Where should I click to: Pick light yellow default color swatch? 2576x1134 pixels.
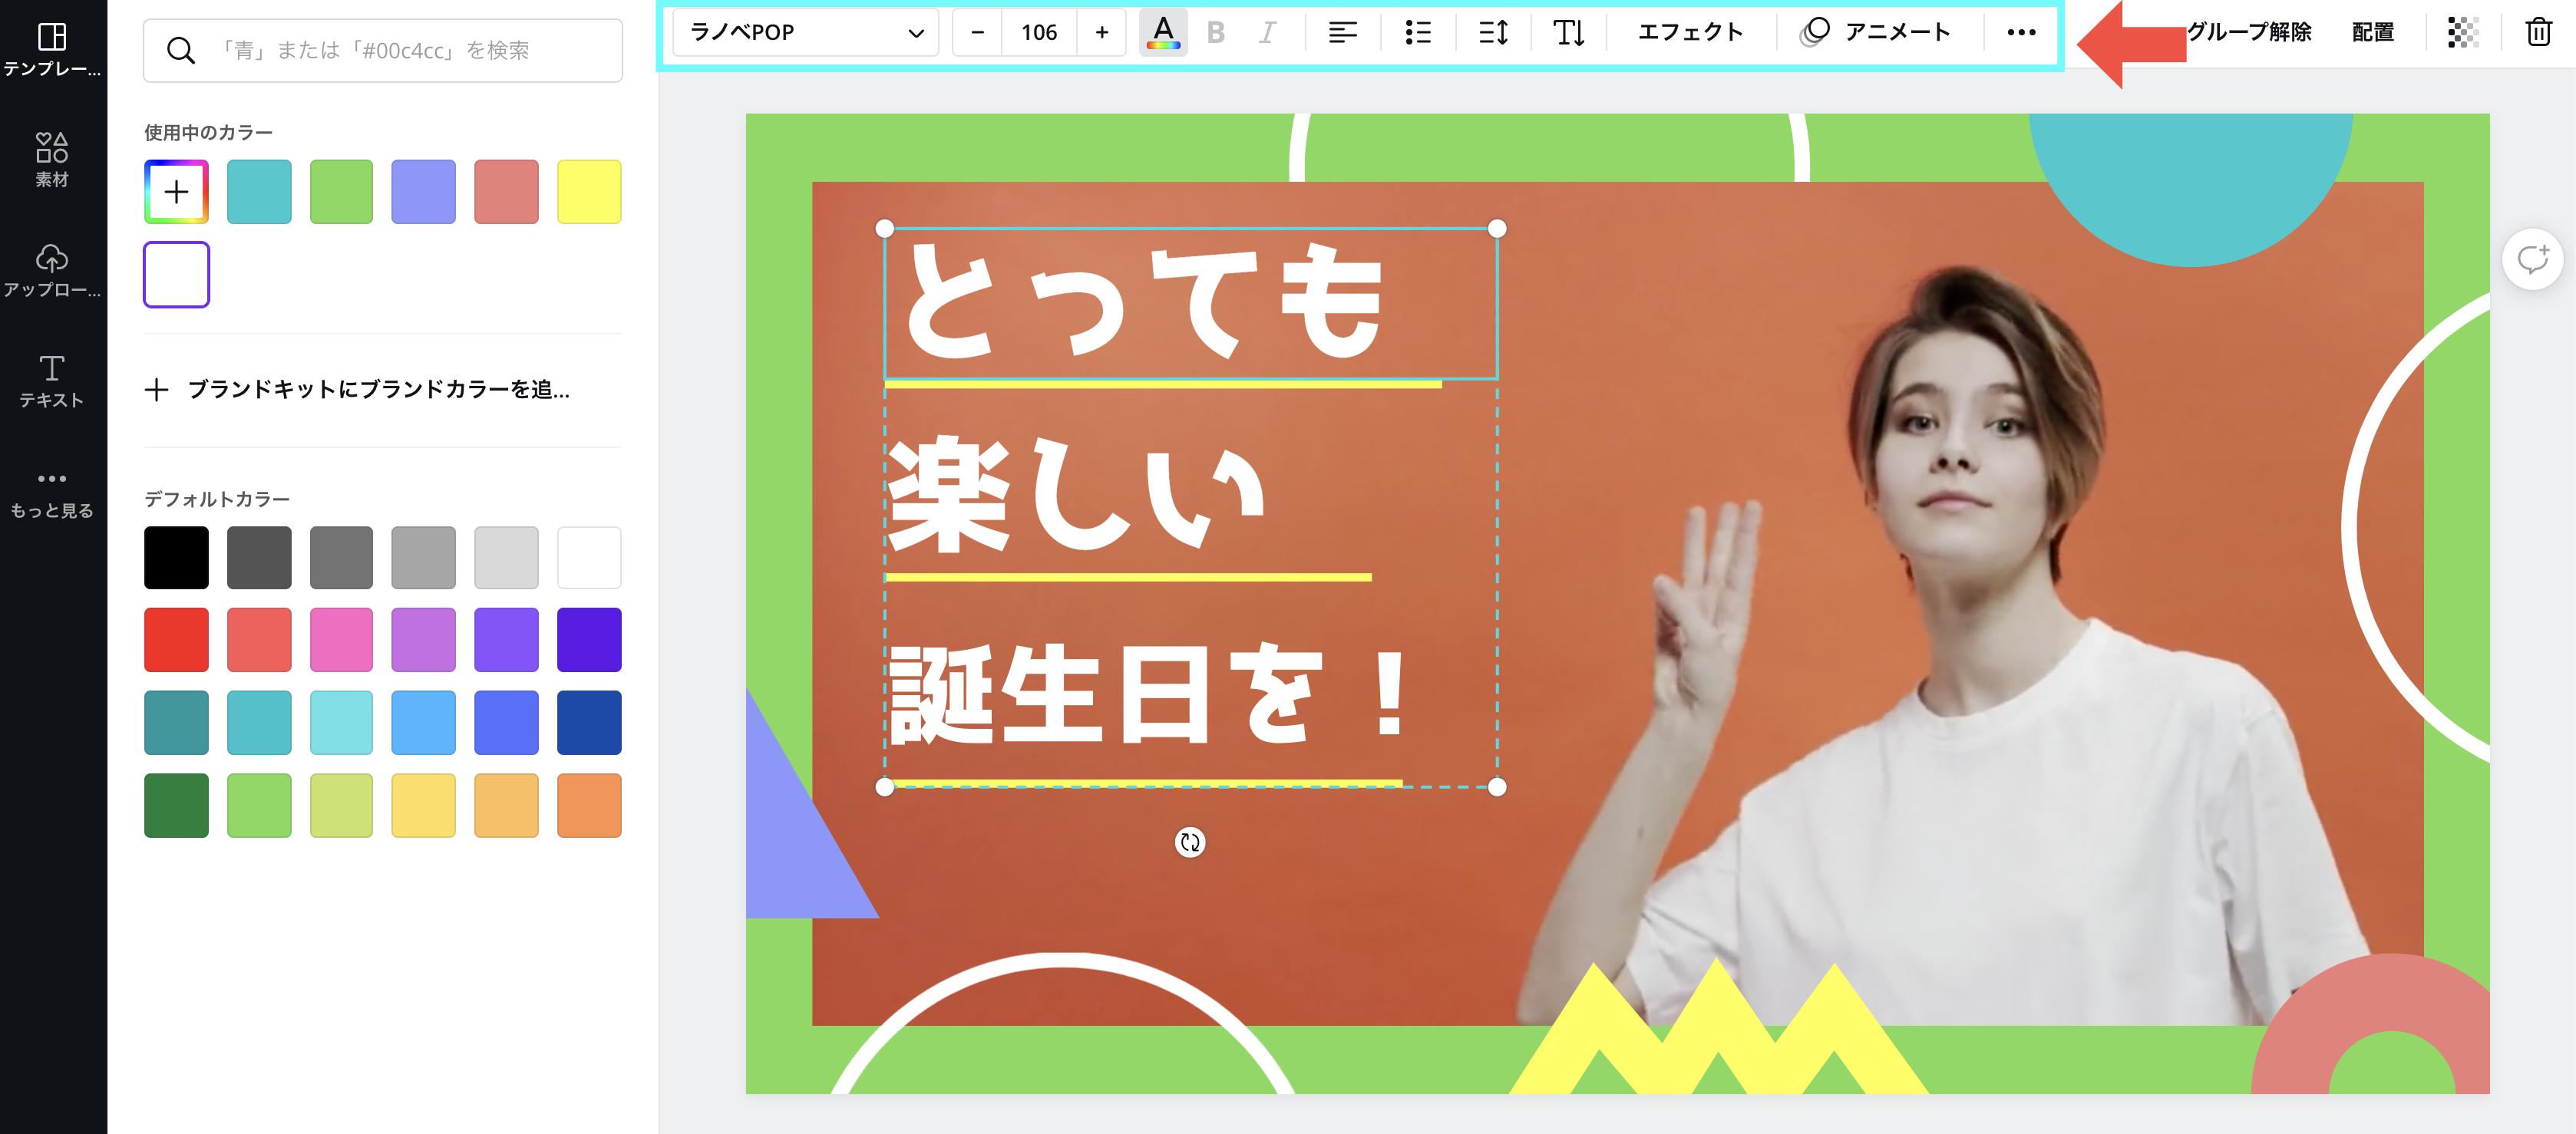pyautogui.click(x=424, y=805)
